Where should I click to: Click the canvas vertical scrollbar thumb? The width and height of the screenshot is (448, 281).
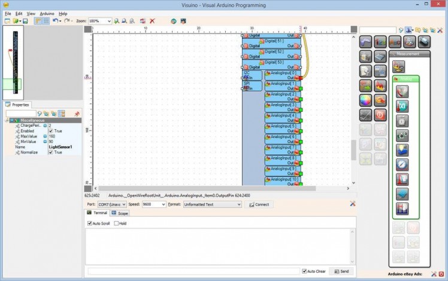(x=353, y=150)
